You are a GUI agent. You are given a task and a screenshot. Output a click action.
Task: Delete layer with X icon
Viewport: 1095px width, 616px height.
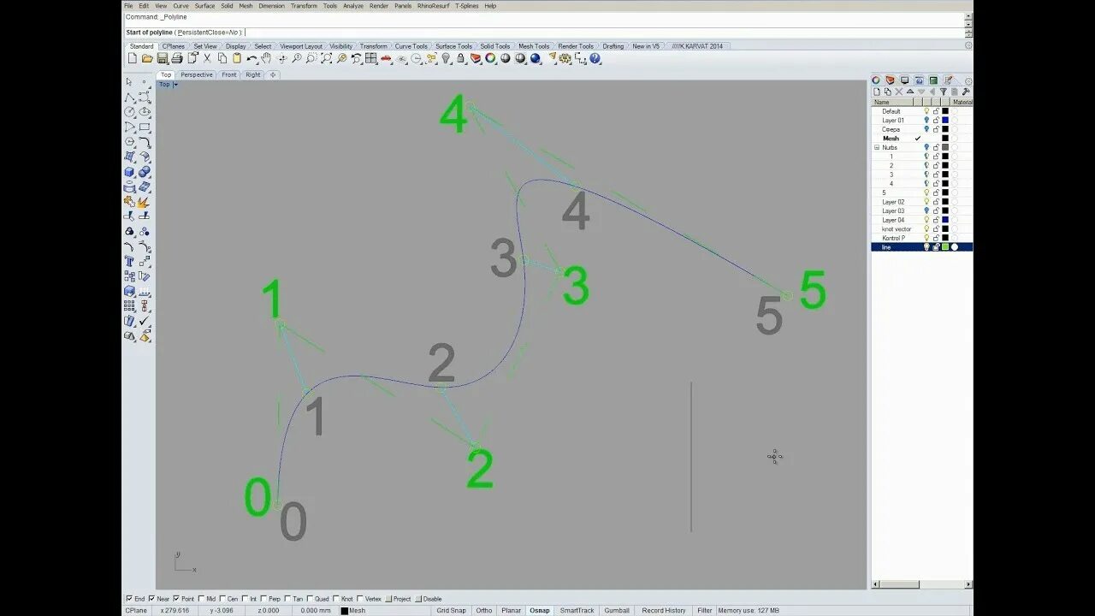898,92
